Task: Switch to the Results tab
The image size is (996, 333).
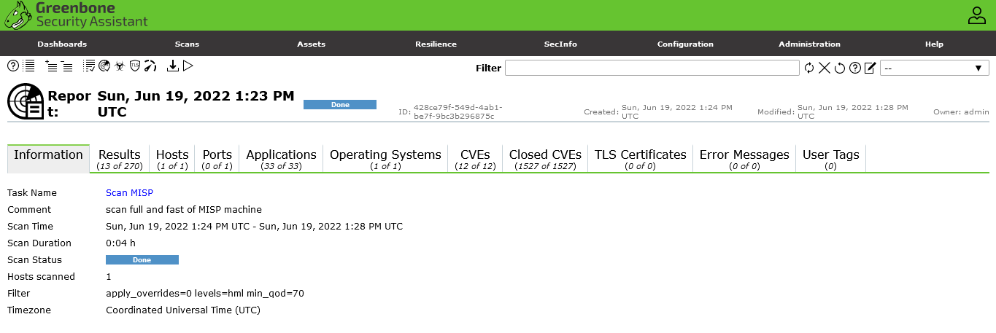Action: pyautogui.click(x=119, y=159)
